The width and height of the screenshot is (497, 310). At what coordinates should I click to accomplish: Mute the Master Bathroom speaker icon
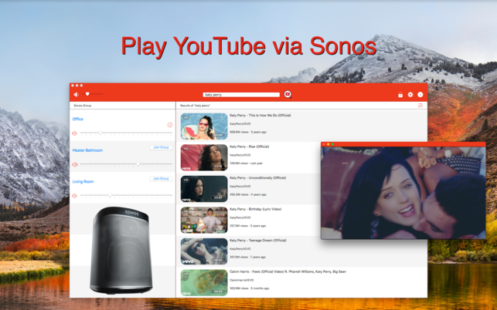point(74,164)
